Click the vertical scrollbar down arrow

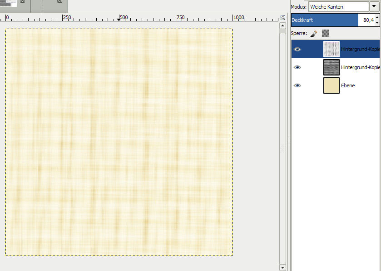point(282,267)
